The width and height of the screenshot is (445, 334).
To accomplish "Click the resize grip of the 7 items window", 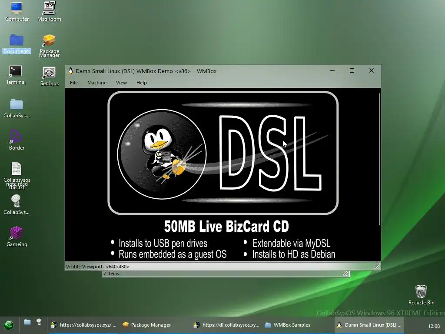I will click(346, 274).
